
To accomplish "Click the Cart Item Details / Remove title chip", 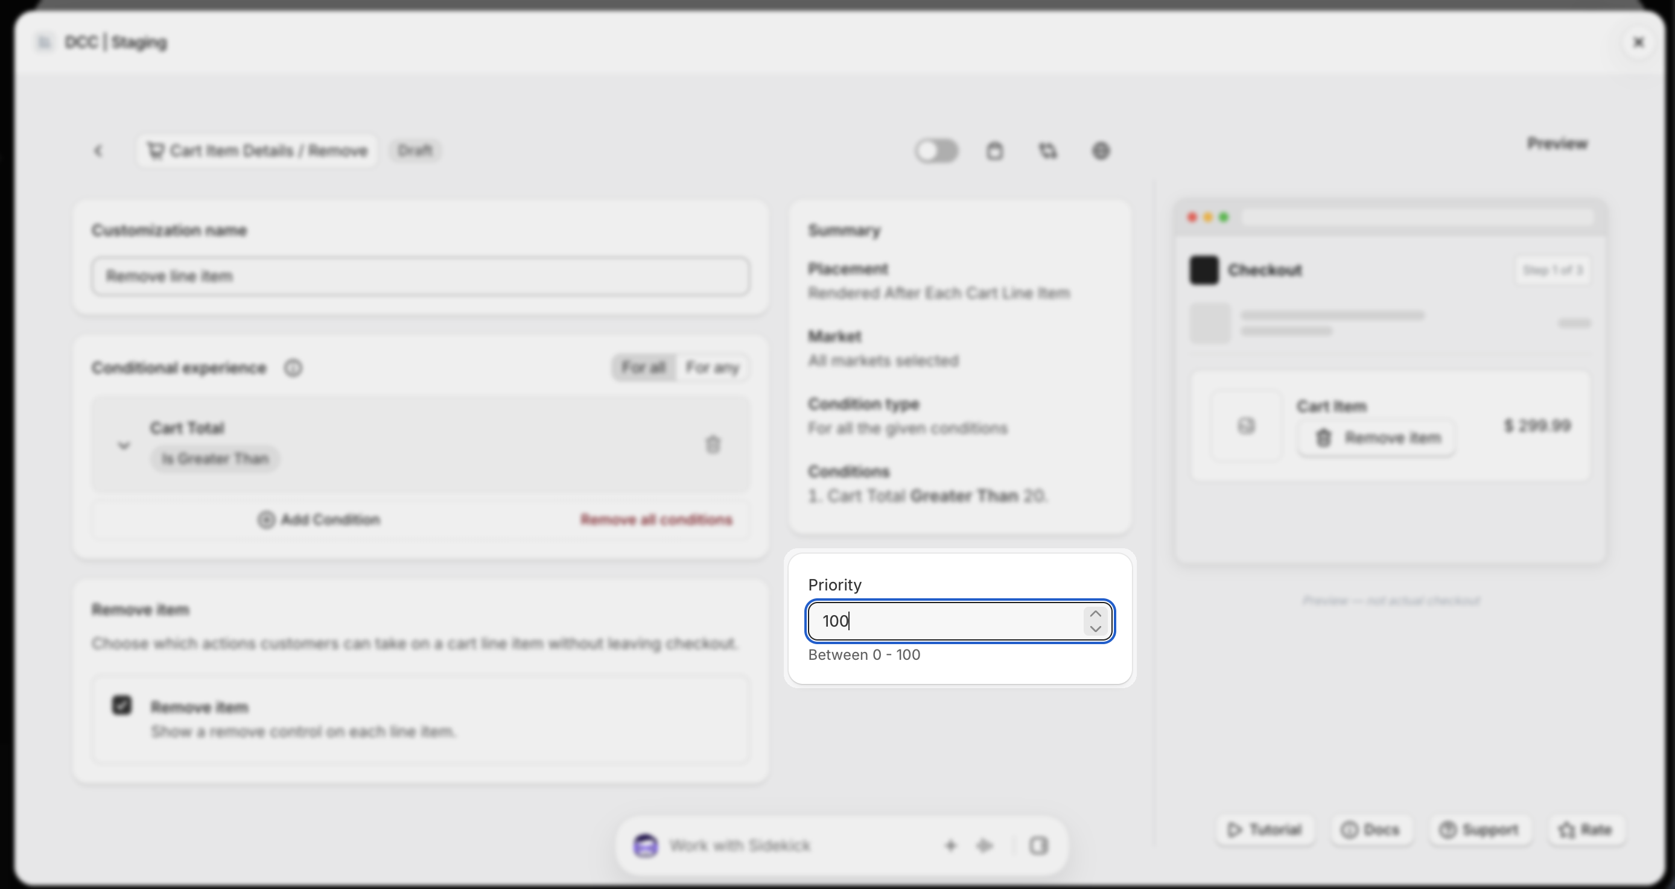I will coord(258,151).
